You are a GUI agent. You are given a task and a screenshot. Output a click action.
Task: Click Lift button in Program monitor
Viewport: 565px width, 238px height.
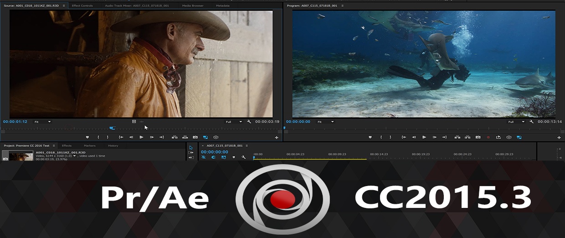coord(457,137)
